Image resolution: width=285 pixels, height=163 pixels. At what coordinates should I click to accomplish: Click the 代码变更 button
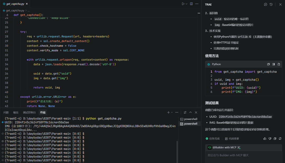(x=232, y=139)
